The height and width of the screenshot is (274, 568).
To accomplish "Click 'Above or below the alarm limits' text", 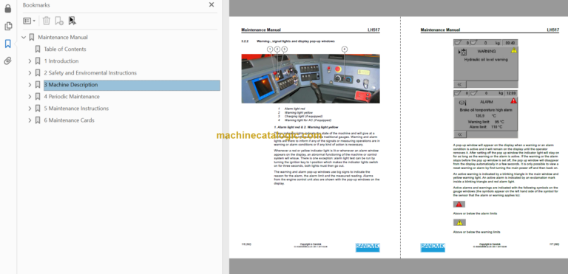I will 475,213.
